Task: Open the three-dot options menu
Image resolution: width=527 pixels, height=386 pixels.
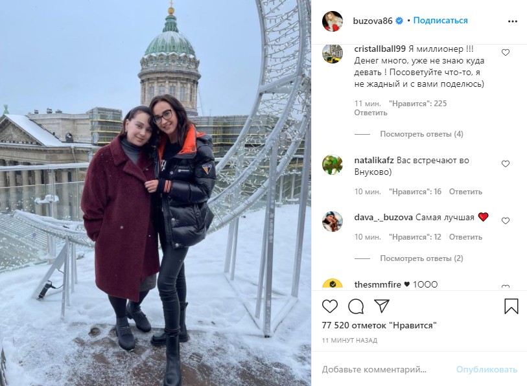Action: coord(513,21)
